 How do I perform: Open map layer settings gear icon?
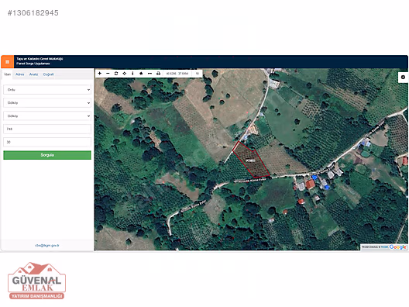[x=403, y=77]
